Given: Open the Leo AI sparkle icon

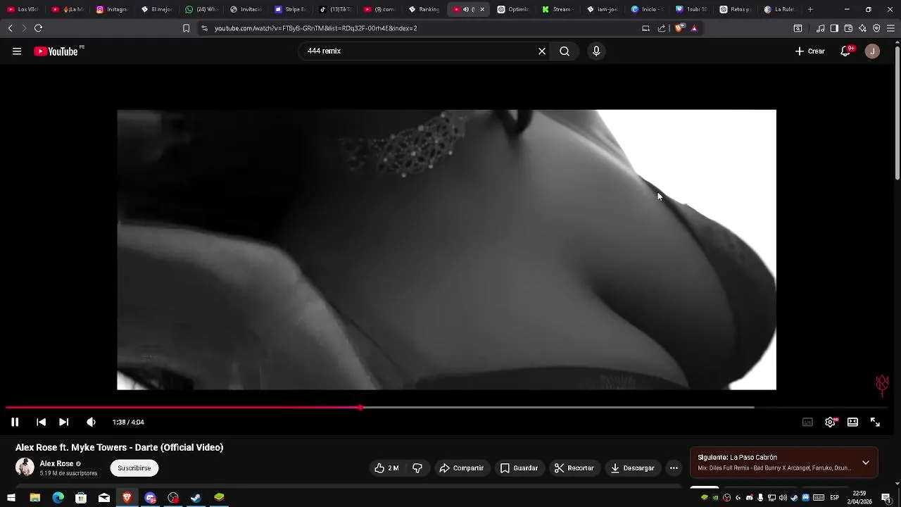Looking at the screenshot, I should [862, 28].
